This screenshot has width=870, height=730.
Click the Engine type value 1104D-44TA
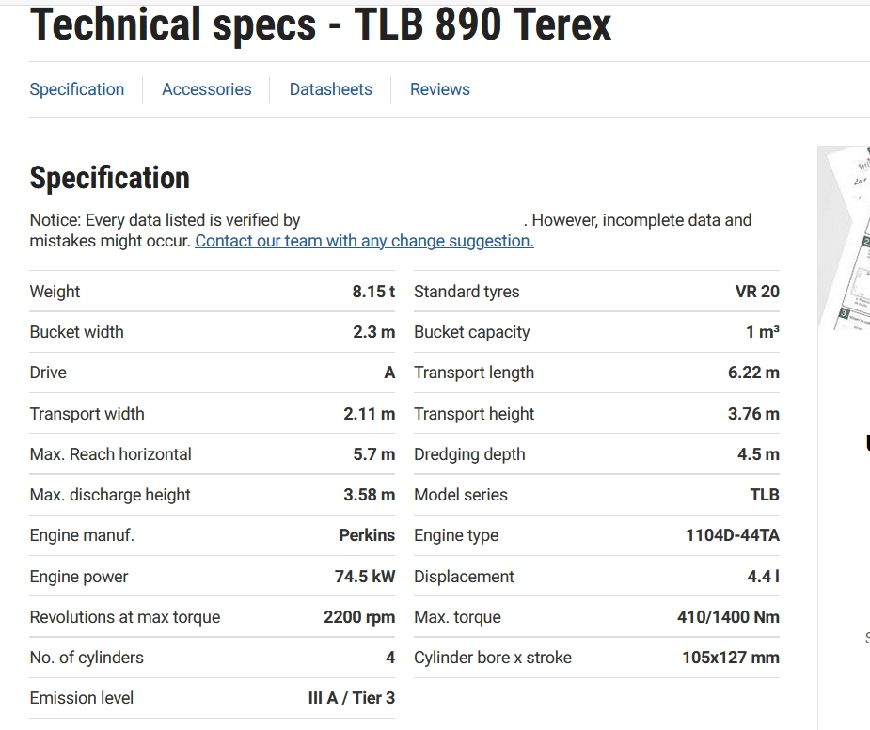coord(733,535)
